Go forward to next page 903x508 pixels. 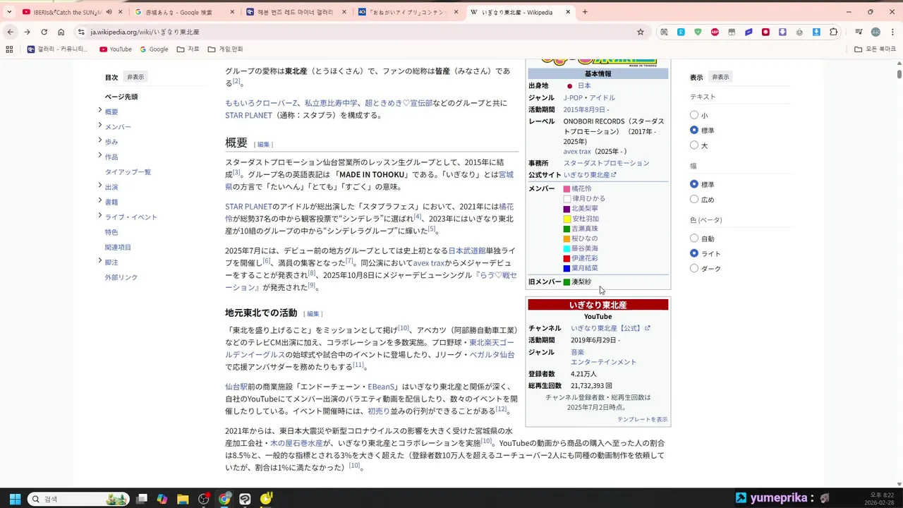(27, 32)
